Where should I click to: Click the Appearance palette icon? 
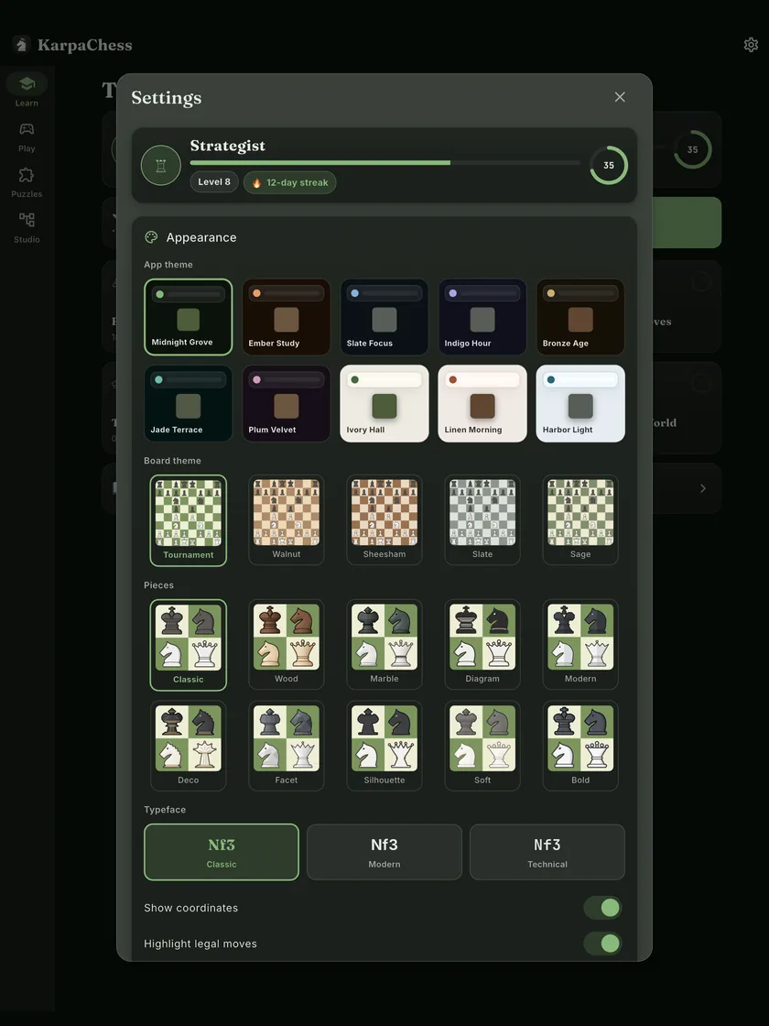click(151, 237)
